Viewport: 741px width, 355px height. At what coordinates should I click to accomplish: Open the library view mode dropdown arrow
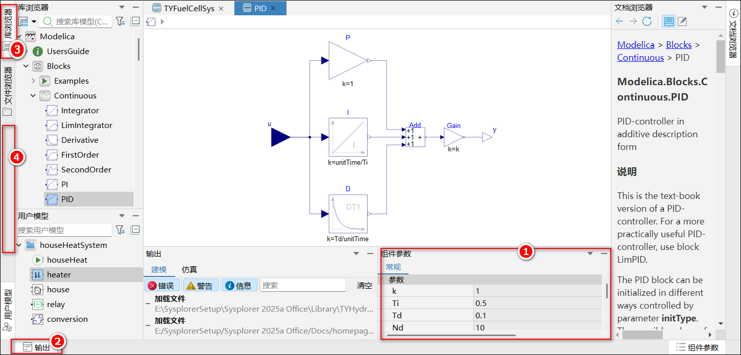coord(34,21)
